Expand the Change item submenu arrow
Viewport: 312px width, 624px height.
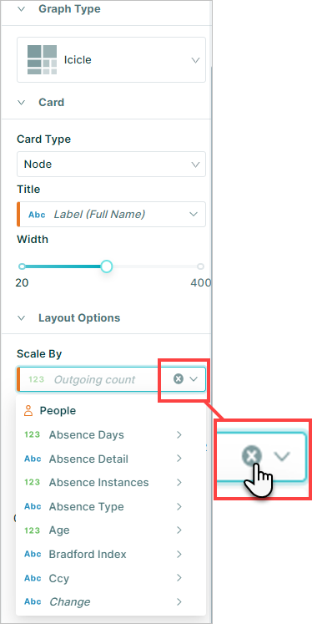pos(179,601)
